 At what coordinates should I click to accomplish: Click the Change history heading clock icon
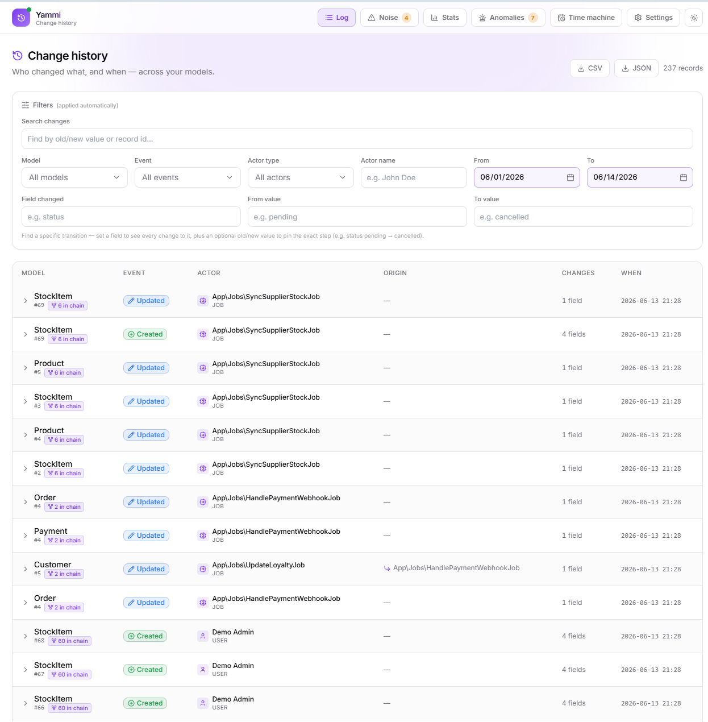pyautogui.click(x=18, y=56)
